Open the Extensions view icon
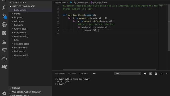170x96 pixels. 4,33
